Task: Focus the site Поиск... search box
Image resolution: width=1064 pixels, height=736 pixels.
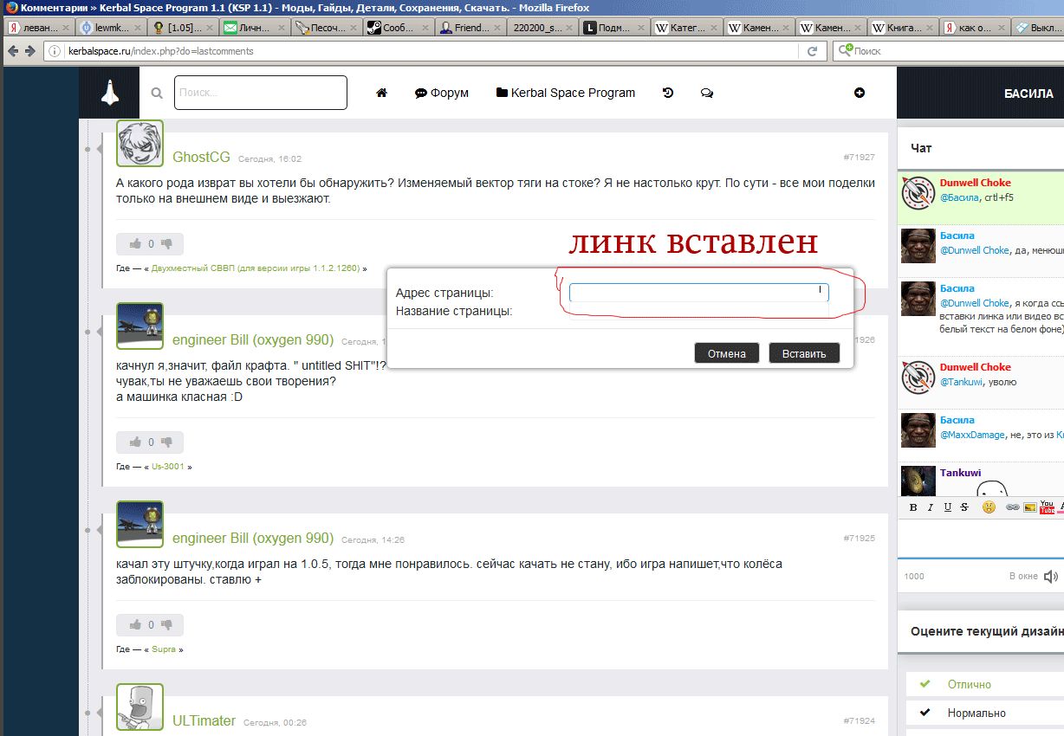Action: coord(261,93)
